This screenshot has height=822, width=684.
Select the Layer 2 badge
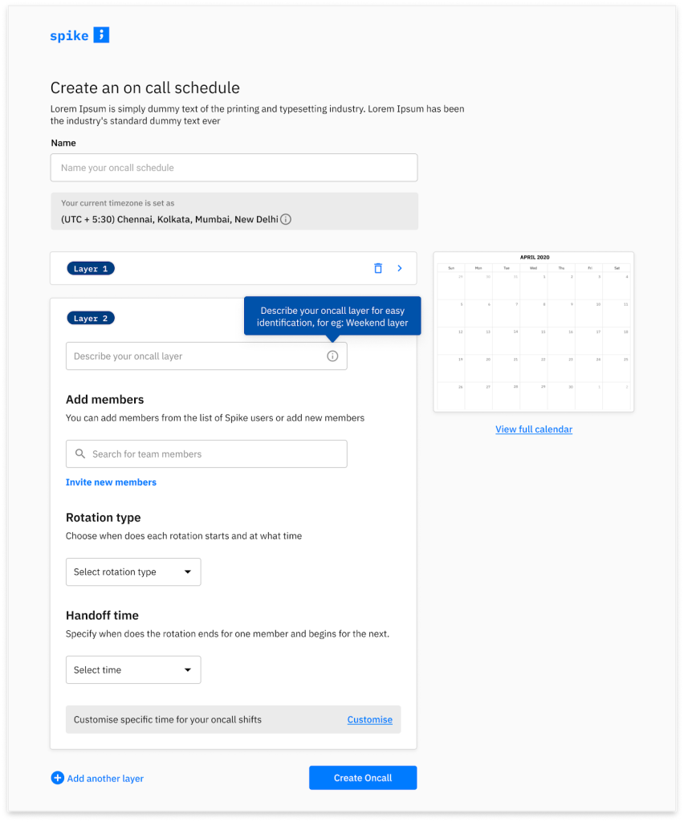pyautogui.click(x=91, y=319)
